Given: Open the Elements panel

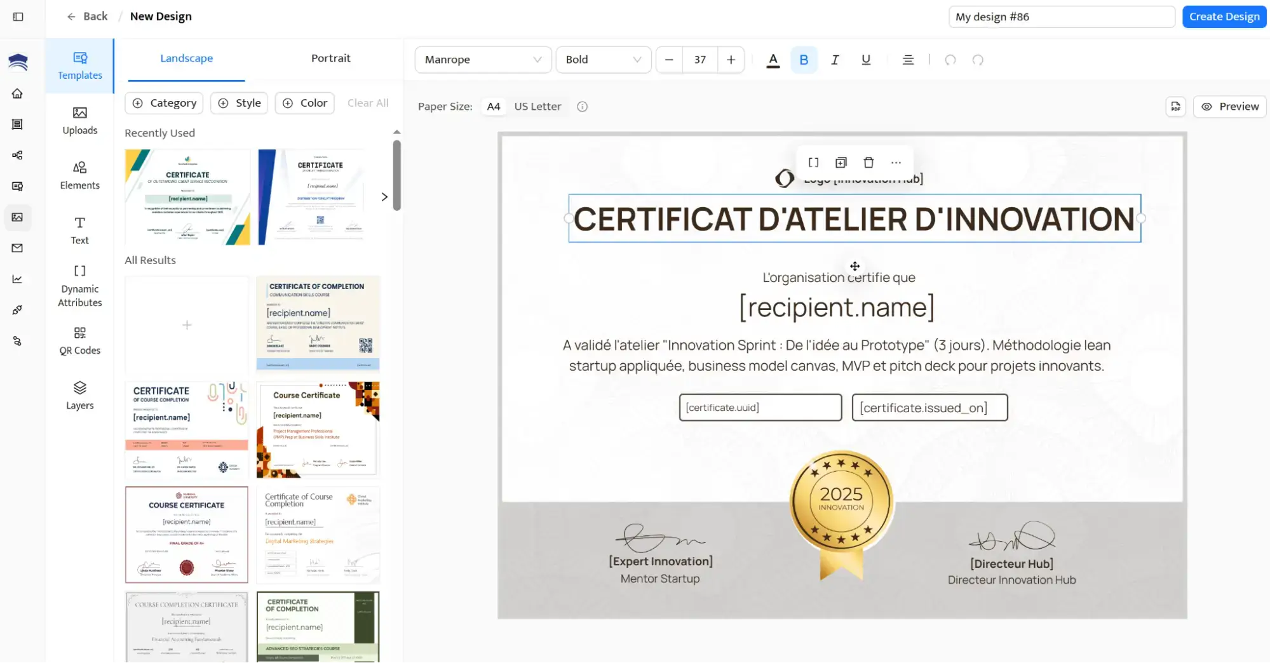Looking at the screenshot, I should point(79,175).
